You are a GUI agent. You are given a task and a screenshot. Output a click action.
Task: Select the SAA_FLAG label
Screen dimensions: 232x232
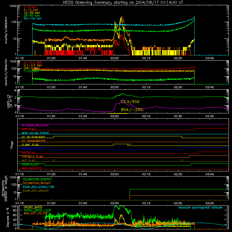28,153
